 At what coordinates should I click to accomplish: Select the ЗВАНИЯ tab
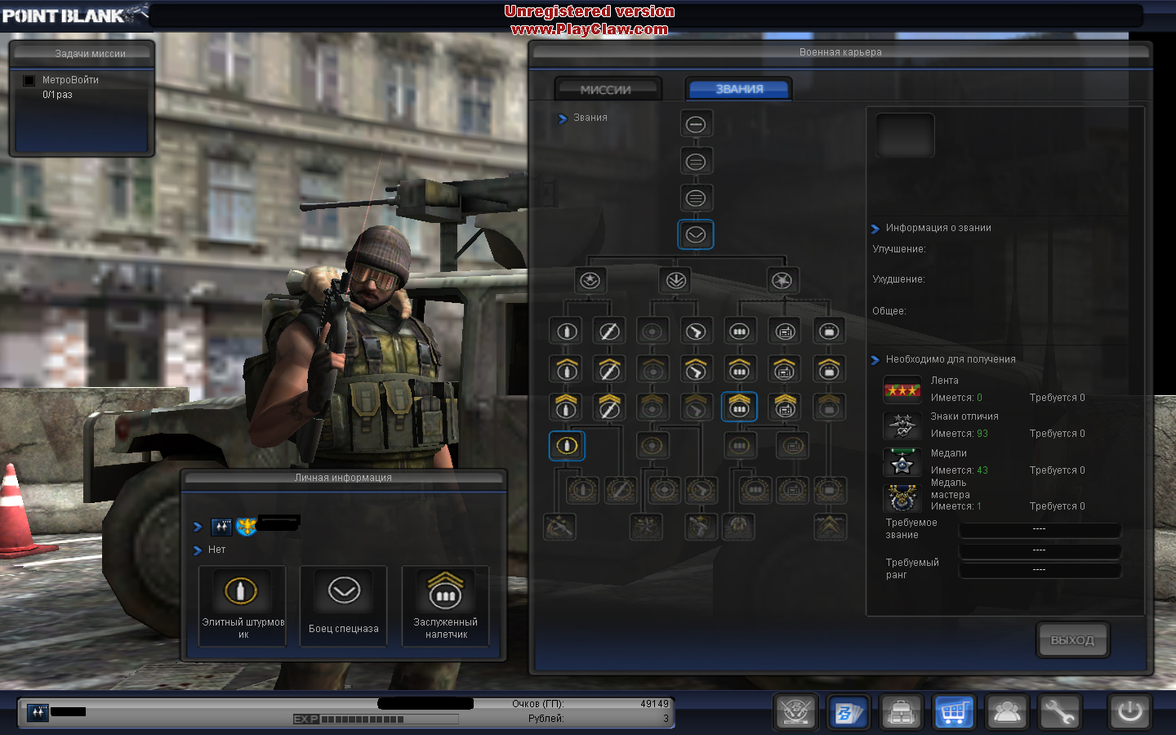[x=739, y=89]
